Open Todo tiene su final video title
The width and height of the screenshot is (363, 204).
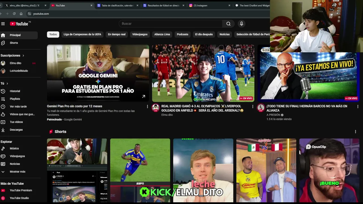(x=307, y=108)
